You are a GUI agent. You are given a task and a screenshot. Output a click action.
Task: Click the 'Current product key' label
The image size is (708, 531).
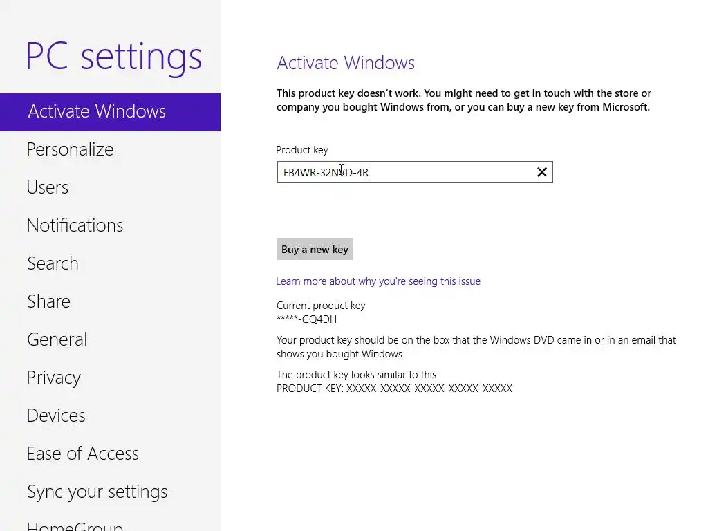pyautogui.click(x=321, y=306)
